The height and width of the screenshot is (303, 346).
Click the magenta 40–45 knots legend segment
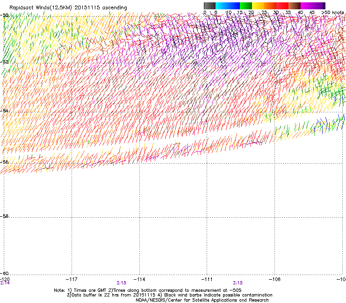tap(307, 6)
